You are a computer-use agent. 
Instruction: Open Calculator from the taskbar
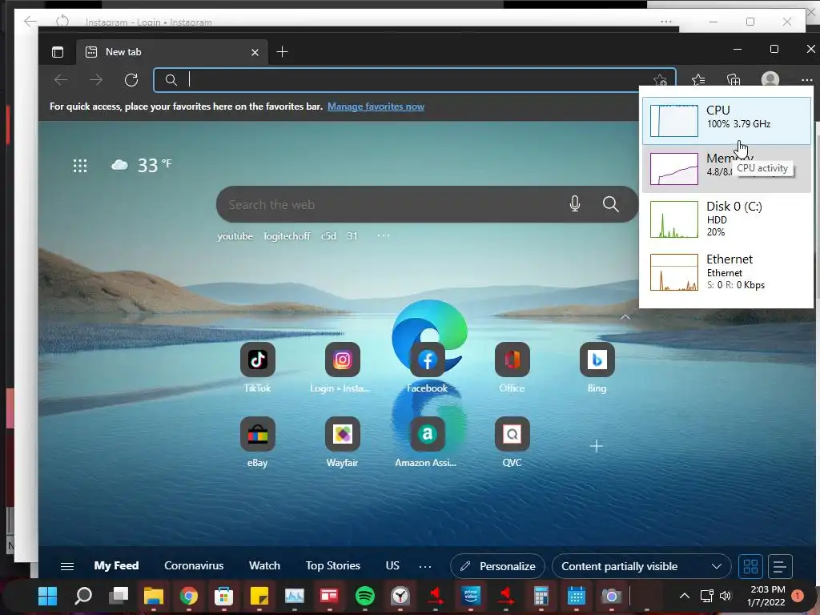point(541,596)
